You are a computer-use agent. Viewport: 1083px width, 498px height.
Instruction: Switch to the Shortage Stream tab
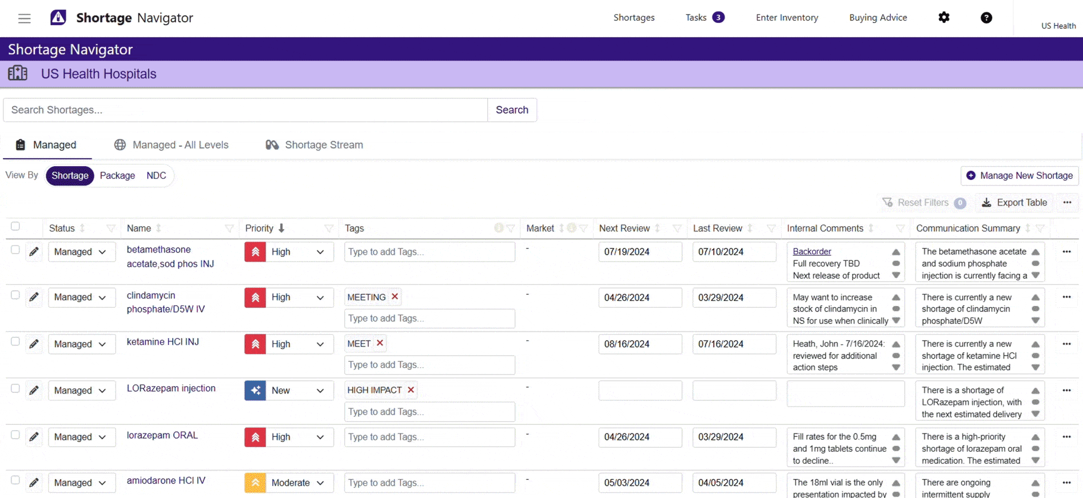[314, 145]
